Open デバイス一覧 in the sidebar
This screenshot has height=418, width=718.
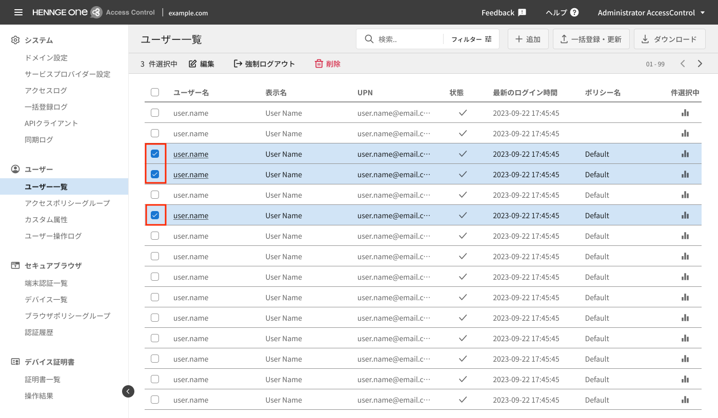[x=46, y=300]
